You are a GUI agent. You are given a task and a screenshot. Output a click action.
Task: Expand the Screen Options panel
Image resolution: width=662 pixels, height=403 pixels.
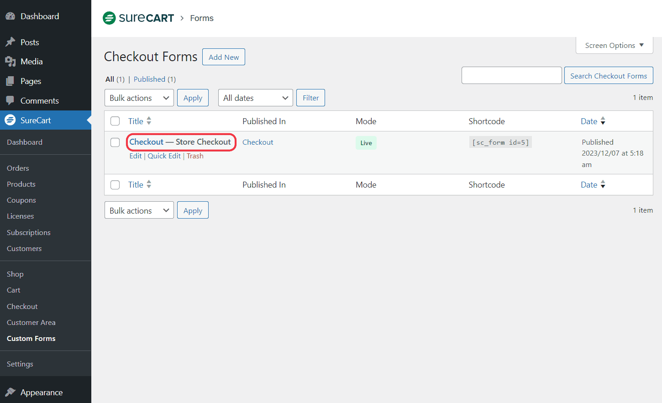[614, 46]
